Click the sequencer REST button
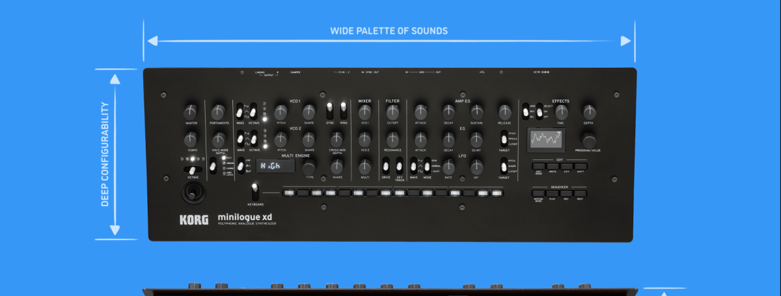The height and width of the screenshot is (296, 781). [581, 193]
